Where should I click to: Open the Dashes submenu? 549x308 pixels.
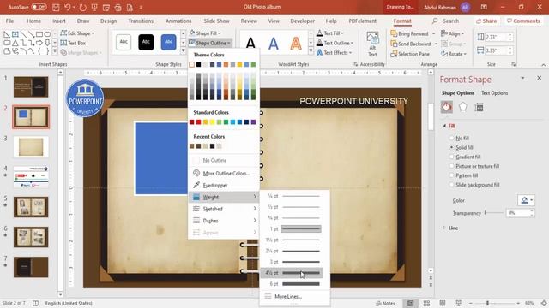[x=223, y=221]
